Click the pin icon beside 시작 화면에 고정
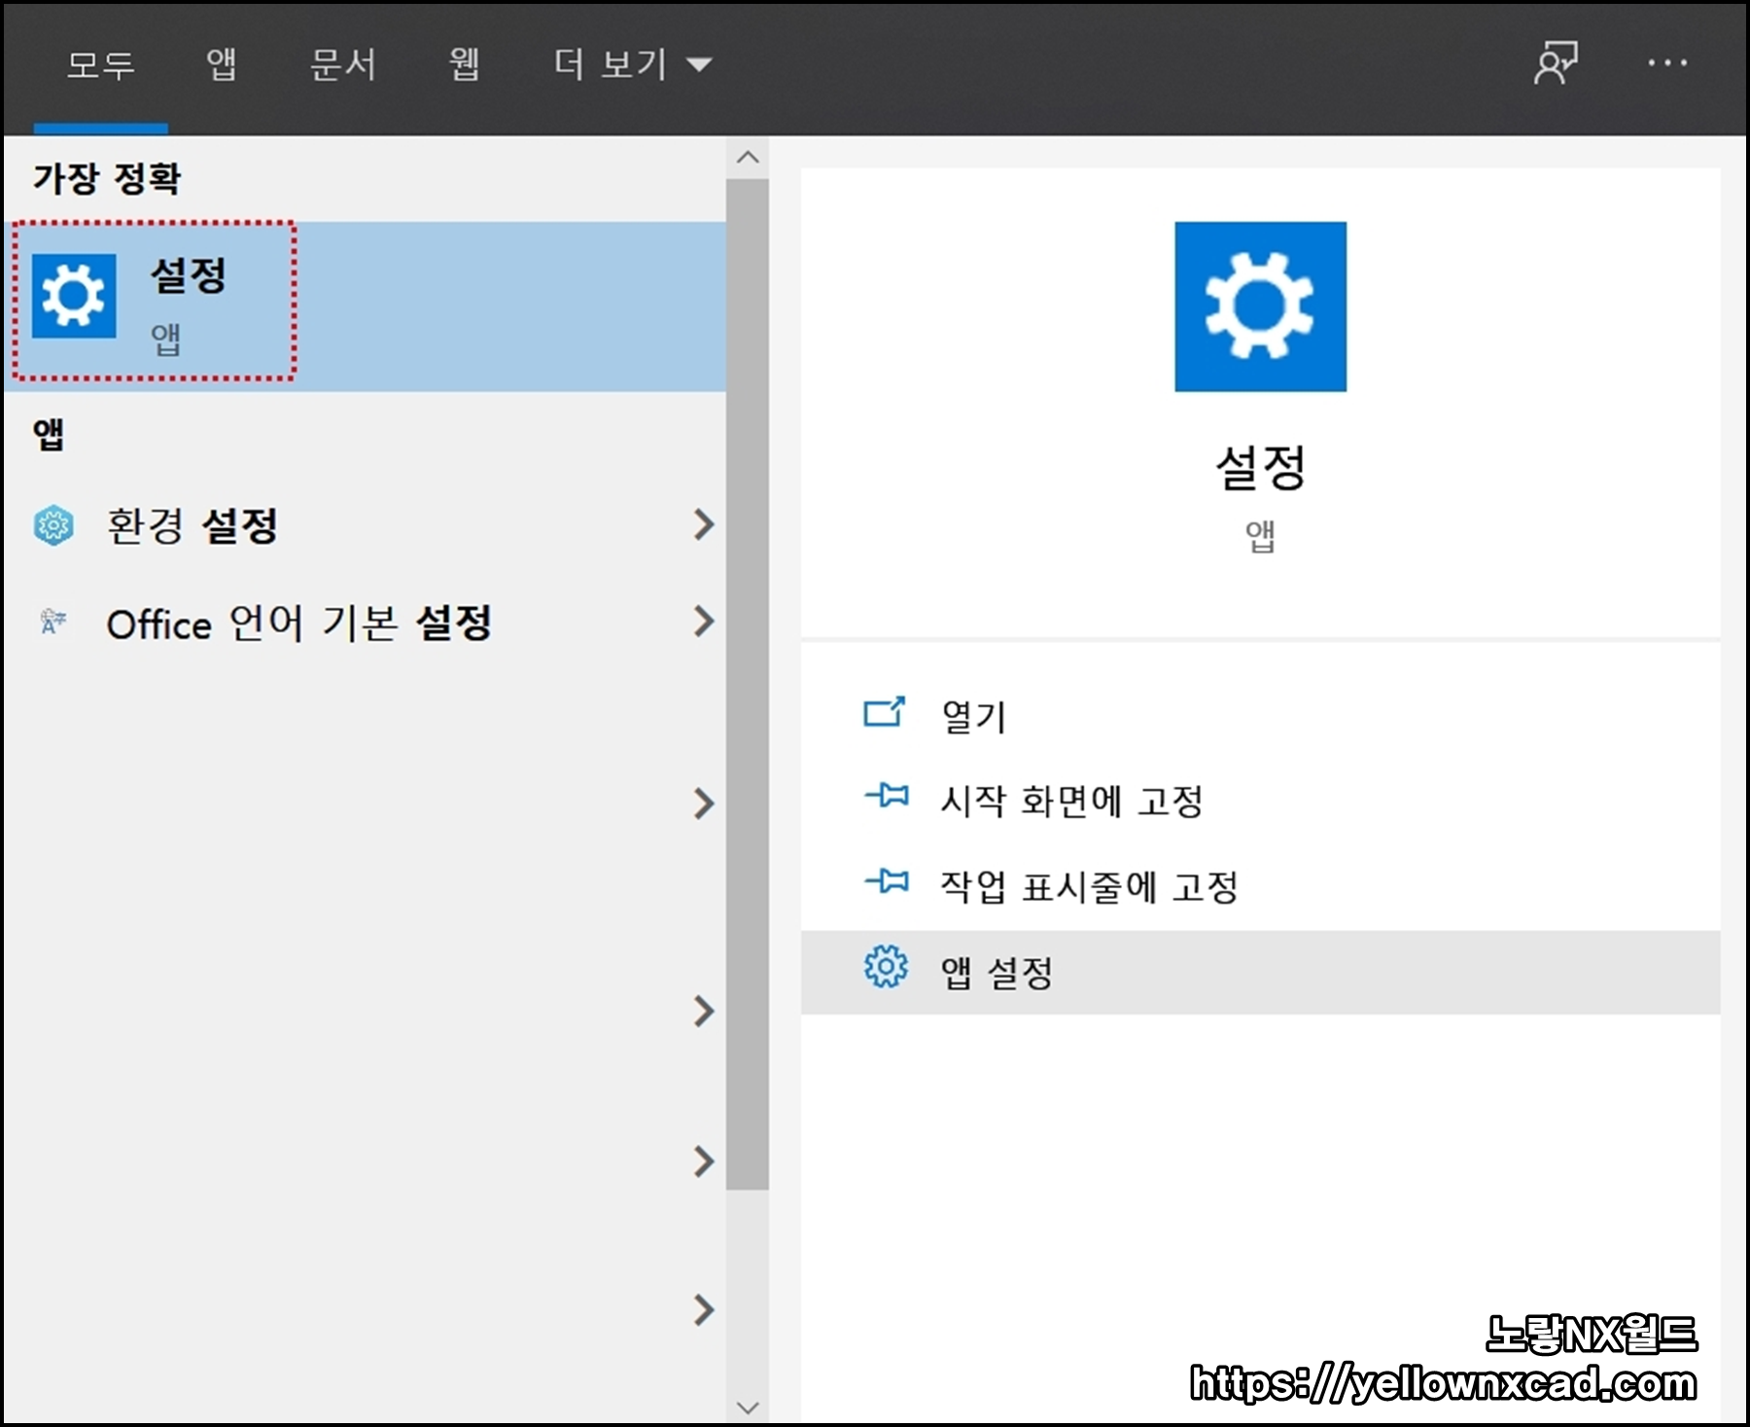Screen dimensions: 1750x1427 click(886, 800)
